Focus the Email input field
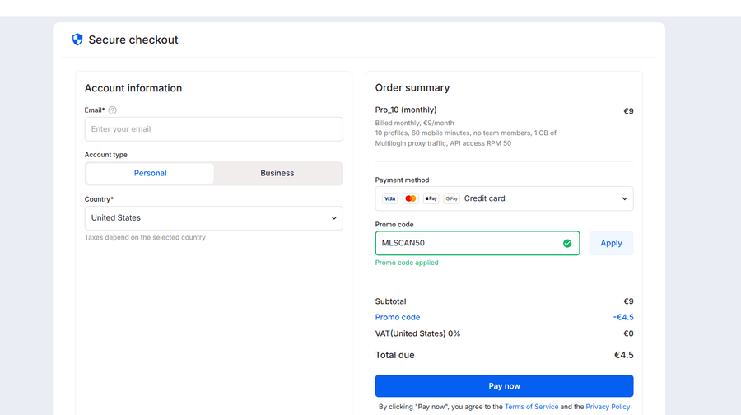 click(213, 129)
